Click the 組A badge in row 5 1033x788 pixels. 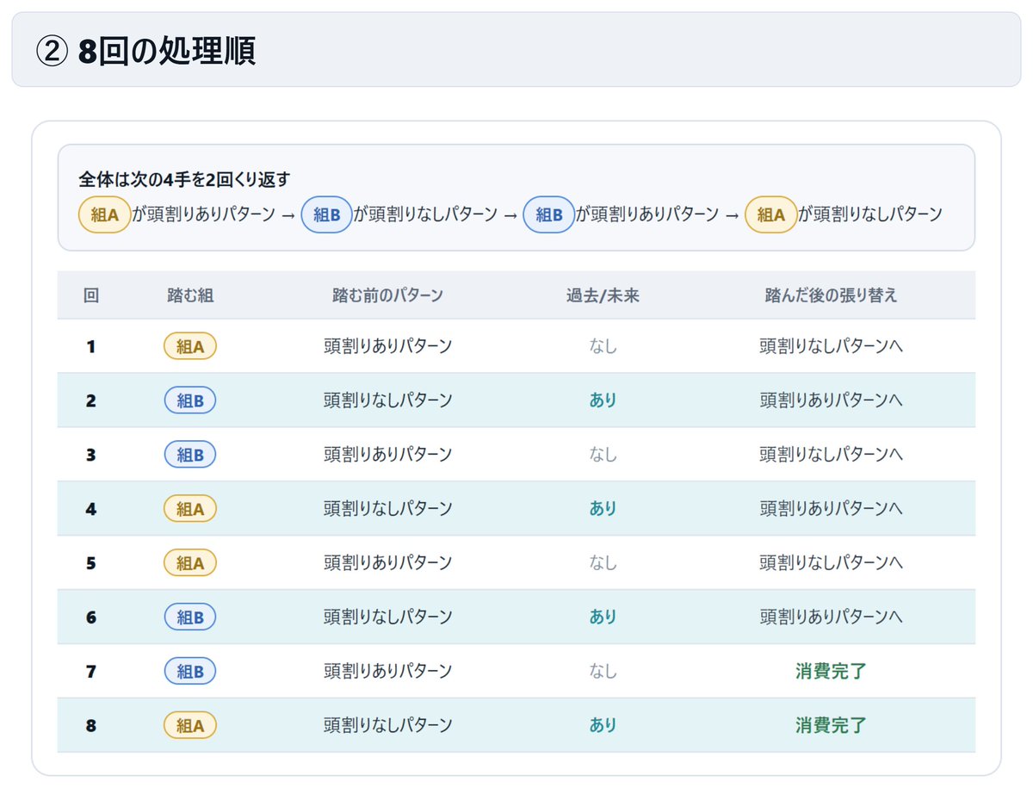click(x=190, y=563)
